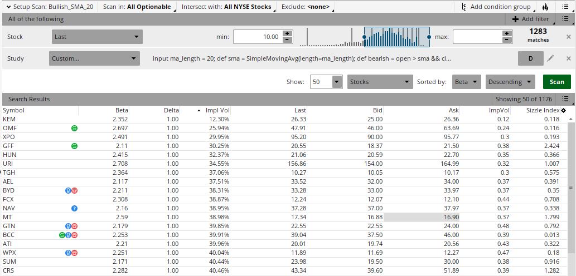Viewport: 576px width, 276px height.
Task: Click the highlighted 16.90 Ask cell
Action: click(422, 217)
